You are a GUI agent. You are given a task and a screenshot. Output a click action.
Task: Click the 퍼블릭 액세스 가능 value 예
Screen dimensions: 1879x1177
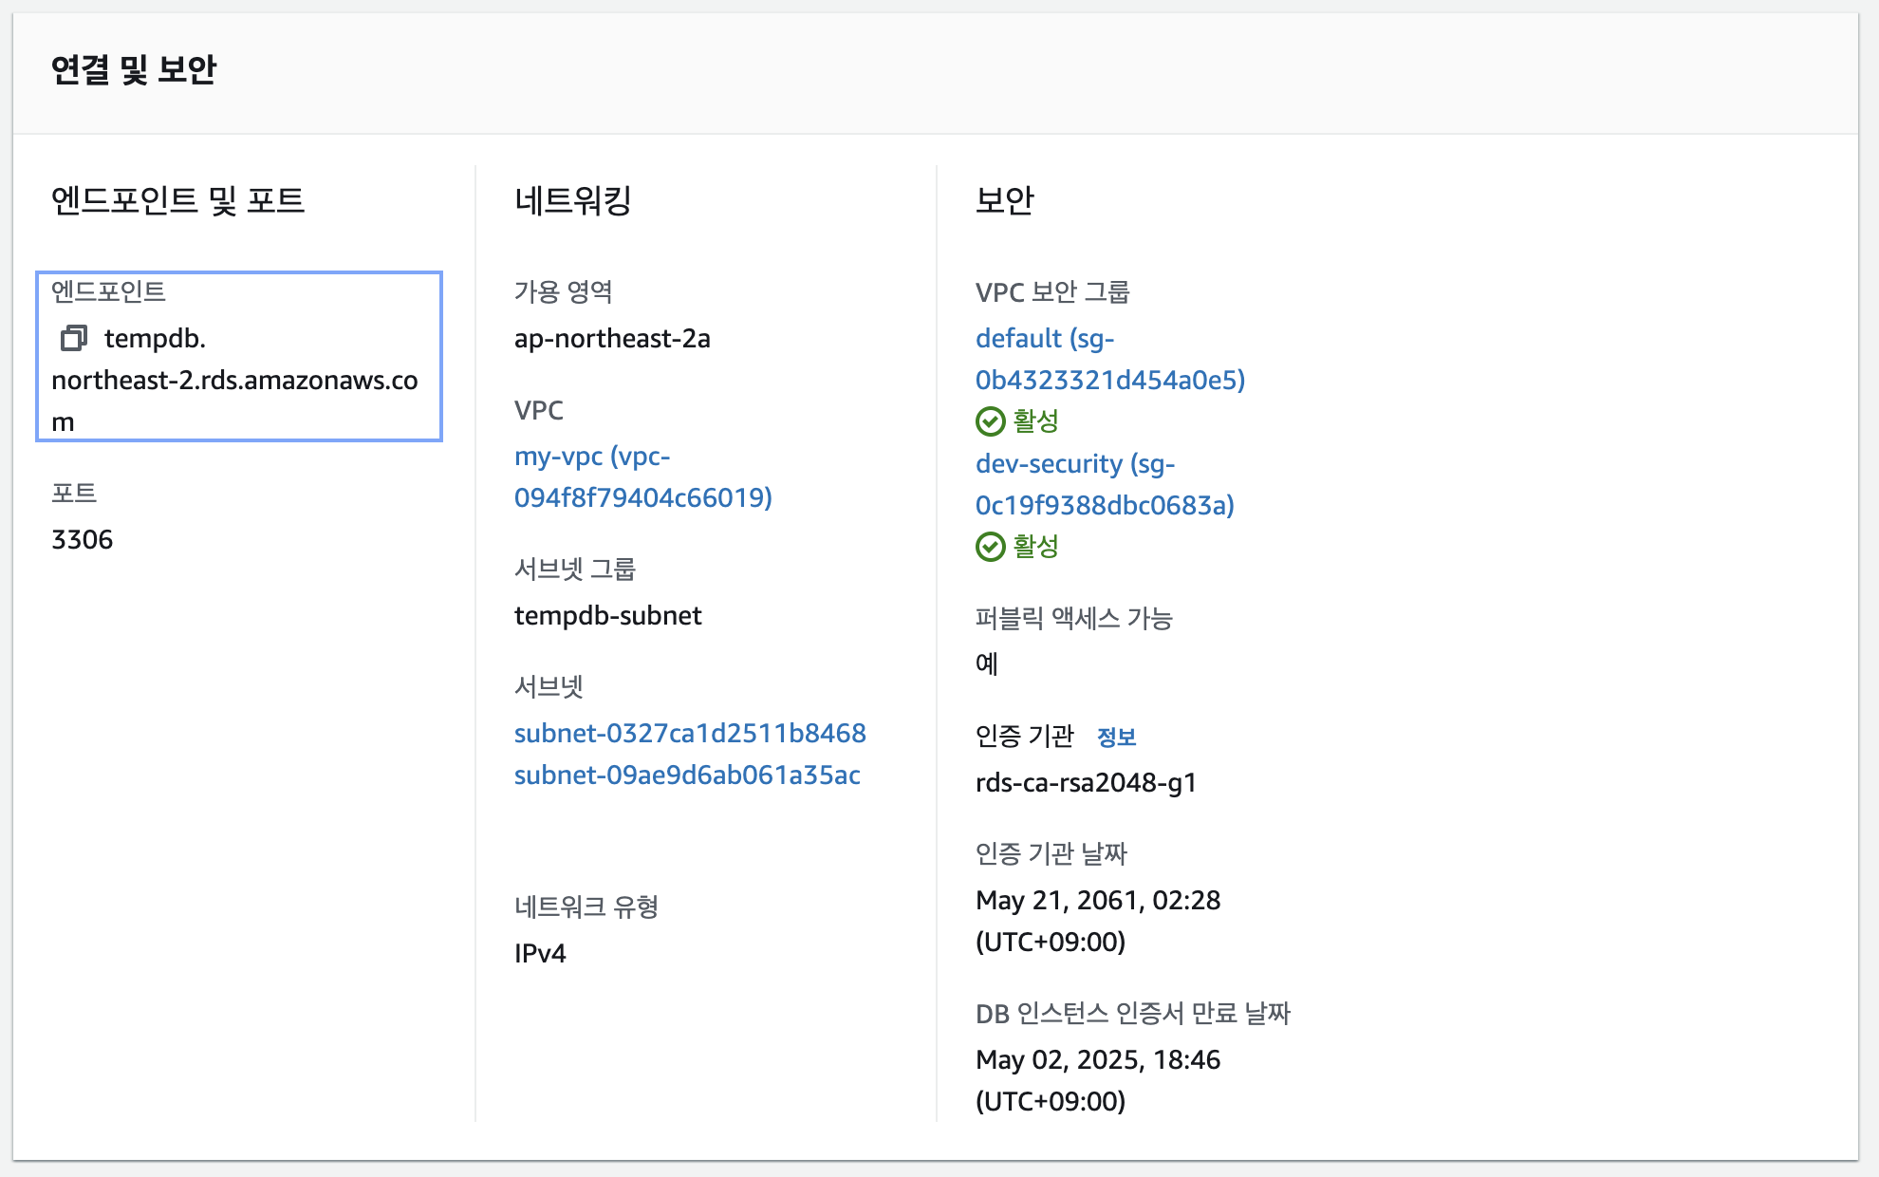tap(986, 663)
